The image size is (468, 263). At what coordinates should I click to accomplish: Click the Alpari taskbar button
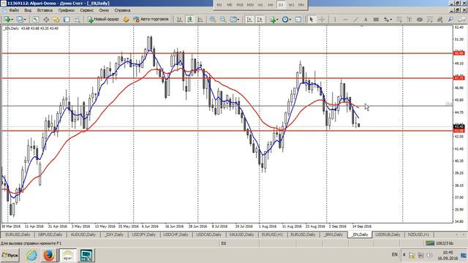68,256
